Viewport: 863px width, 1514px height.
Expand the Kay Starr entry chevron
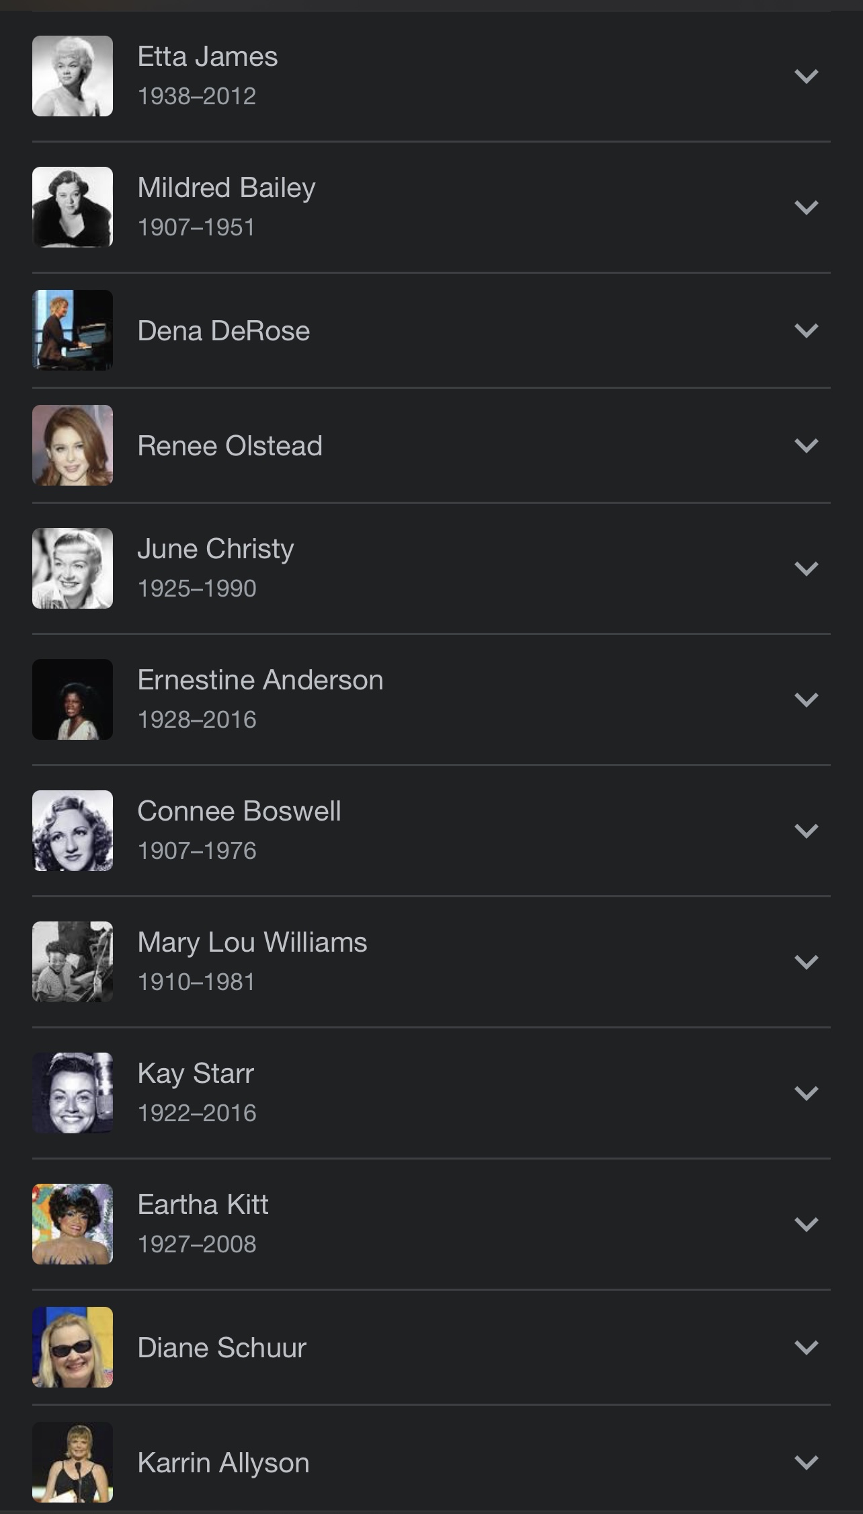click(x=806, y=1093)
